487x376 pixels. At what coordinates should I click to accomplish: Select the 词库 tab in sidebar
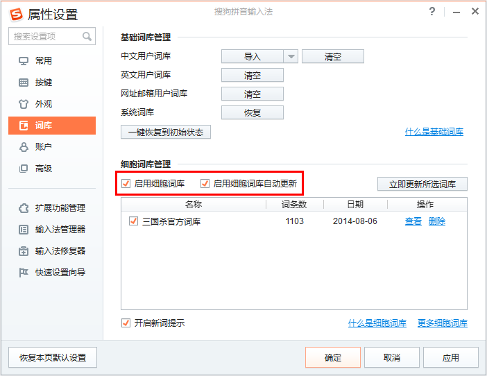pos(52,126)
